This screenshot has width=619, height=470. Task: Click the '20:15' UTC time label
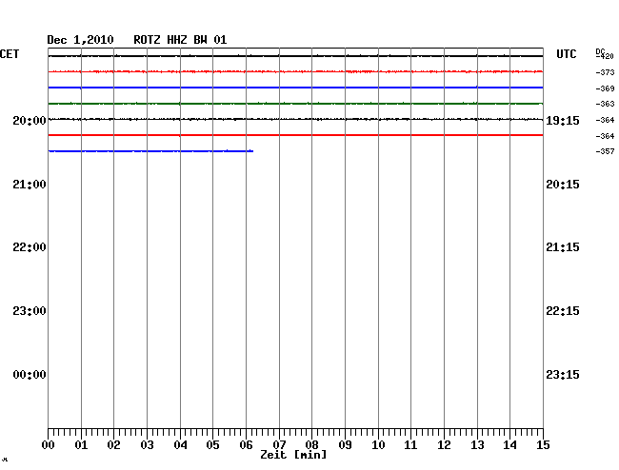click(563, 185)
